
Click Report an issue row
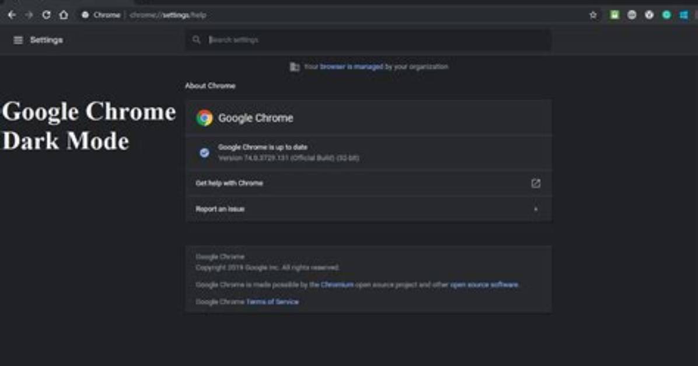[x=369, y=209]
